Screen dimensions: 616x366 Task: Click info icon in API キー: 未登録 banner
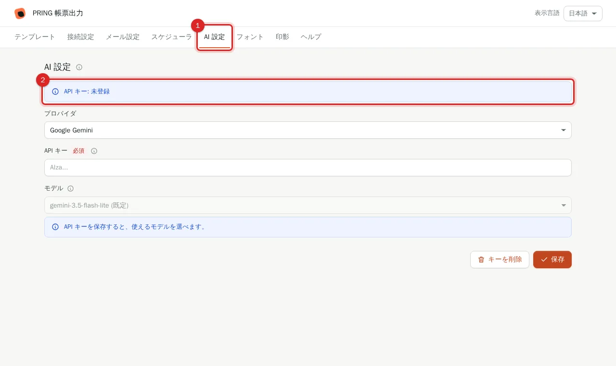coord(55,91)
